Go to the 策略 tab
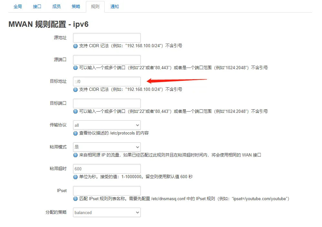This screenshot has width=322, height=227. click(76, 6)
